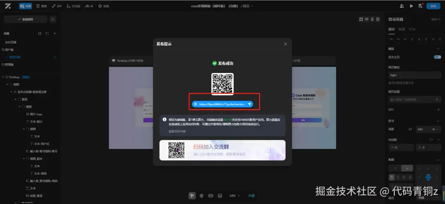The width and height of the screenshot is (445, 204).
Task: Collapse the 视图_副本 tree node
Action: tap(24, 159)
